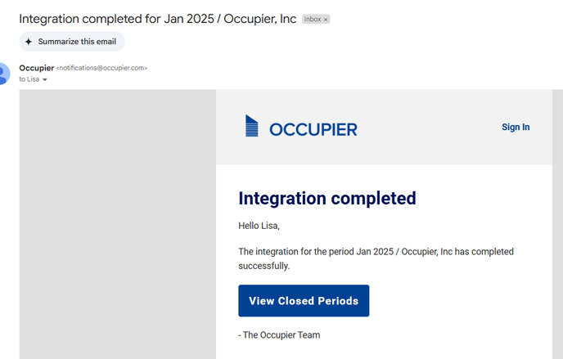Click the sparkle icon beside Summarize this email
Image resolution: width=563 pixels, height=359 pixels.
29,42
